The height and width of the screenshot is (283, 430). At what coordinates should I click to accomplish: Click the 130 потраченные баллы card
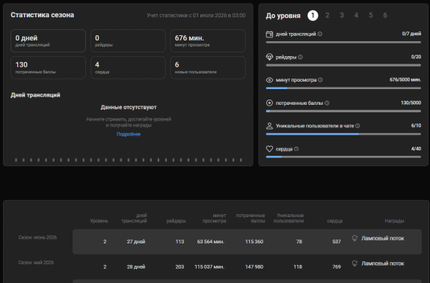point(49,67)
